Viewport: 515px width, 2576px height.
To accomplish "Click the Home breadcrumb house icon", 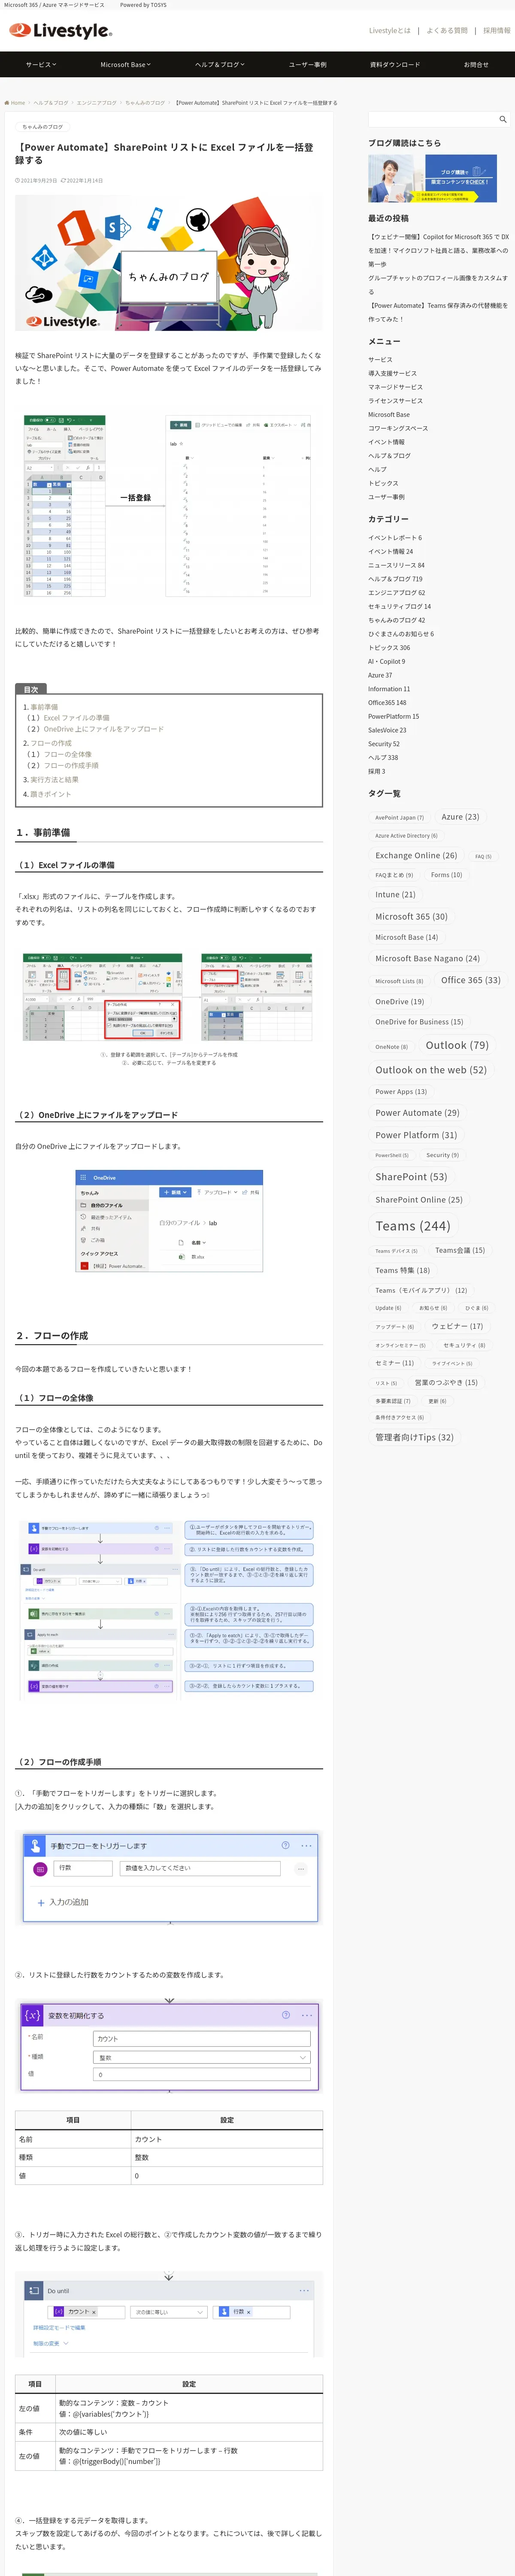I will tap(6, 102).
